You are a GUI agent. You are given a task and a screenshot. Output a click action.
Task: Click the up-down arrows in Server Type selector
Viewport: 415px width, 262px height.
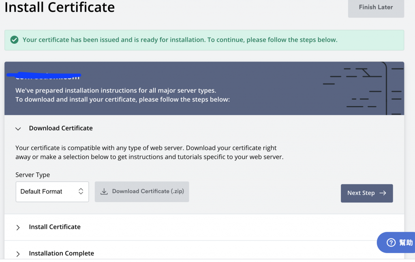(81, 192)
